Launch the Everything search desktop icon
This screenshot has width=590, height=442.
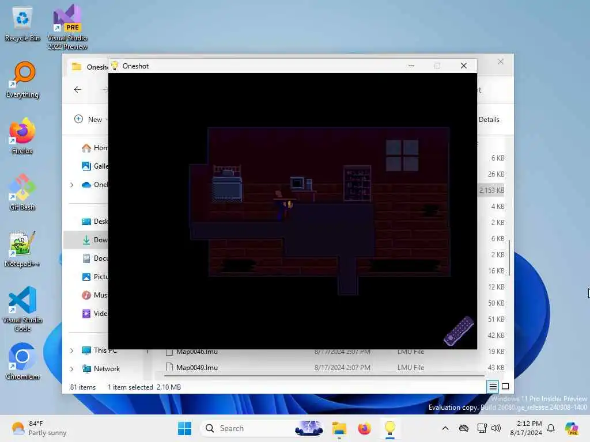pyautogui.click(x=22, y=79)
